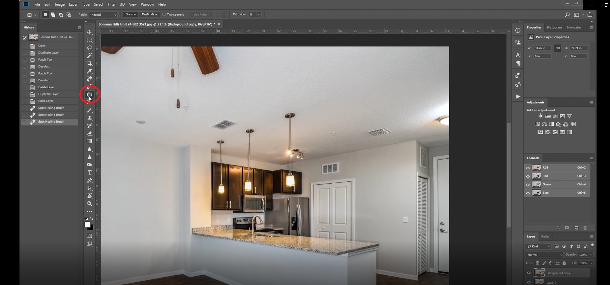This screenshot has height=285, width=610.
Task: Hide the Green channel visibility
Action: point(528,185)
